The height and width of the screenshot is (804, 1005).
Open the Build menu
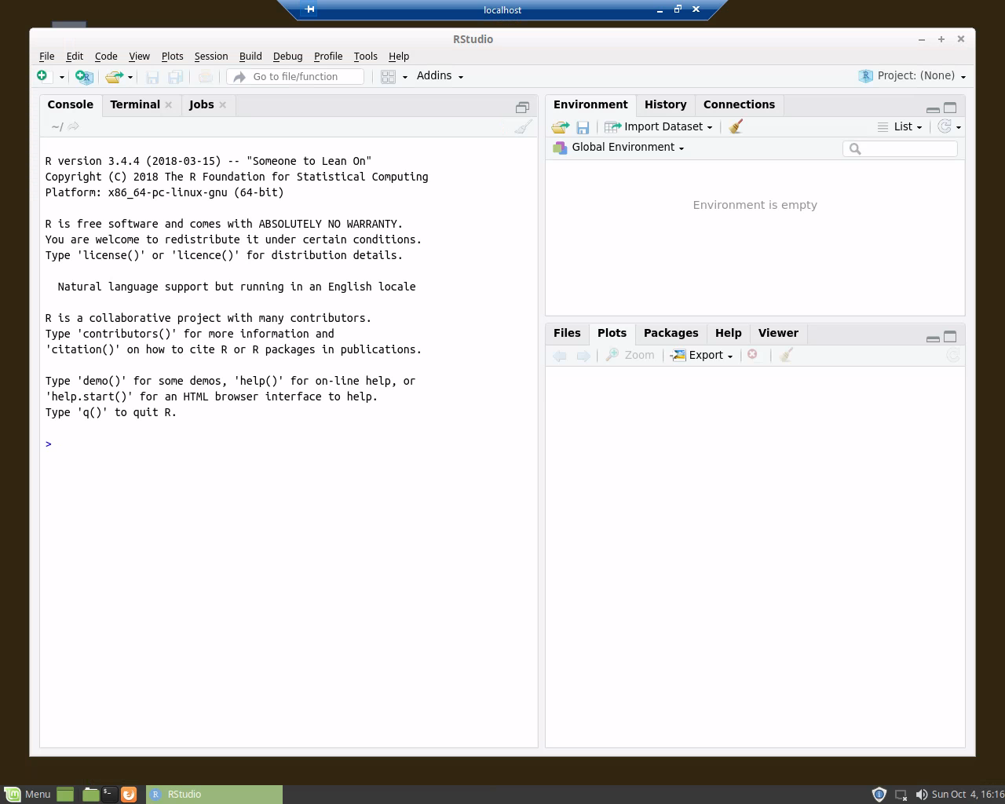pyautogui.click(x=250, y=57)
